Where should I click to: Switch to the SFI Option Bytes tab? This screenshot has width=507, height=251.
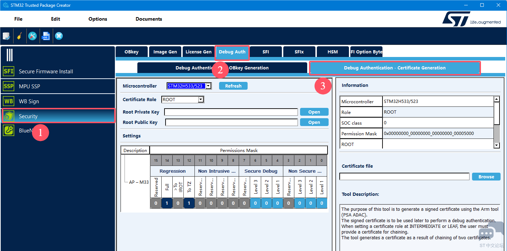pyautogui.click(x=366, y=52)
